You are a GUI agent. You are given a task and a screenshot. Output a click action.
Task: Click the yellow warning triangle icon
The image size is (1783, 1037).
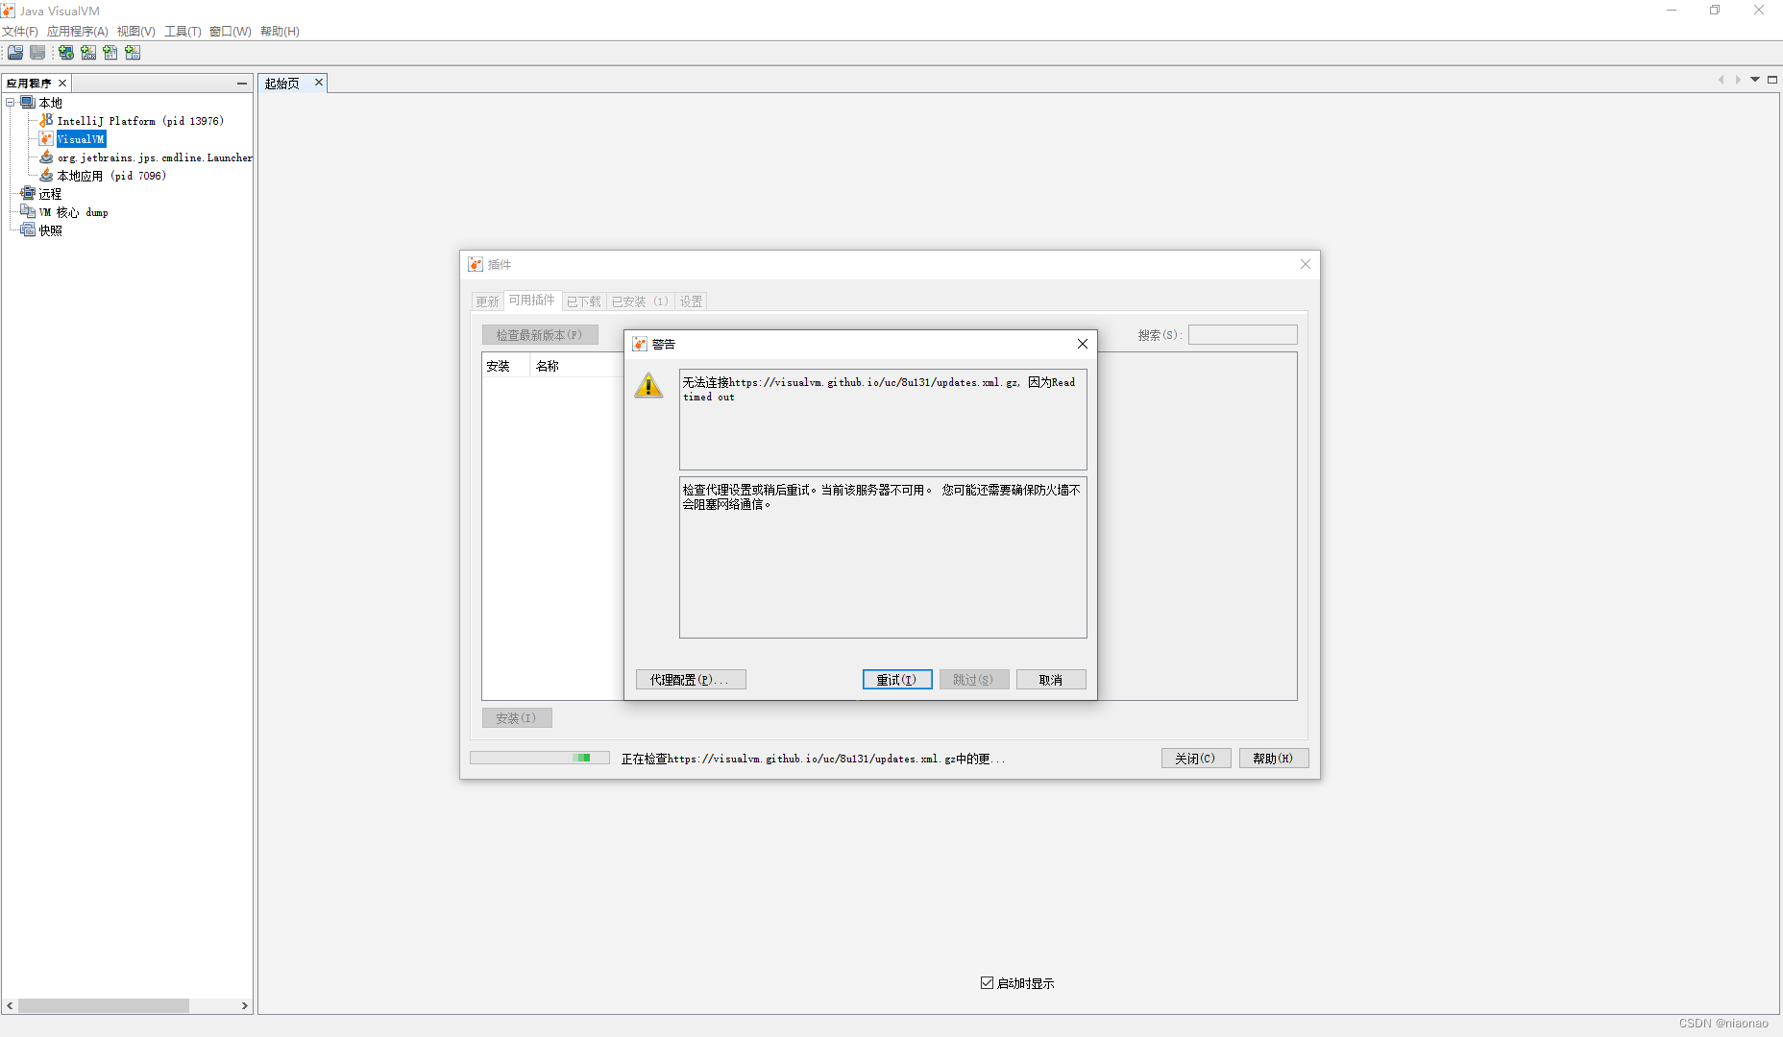point(648,386)
